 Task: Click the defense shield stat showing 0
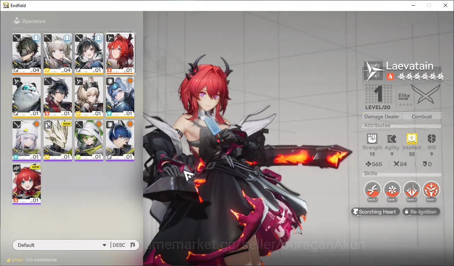coord(427,164)
